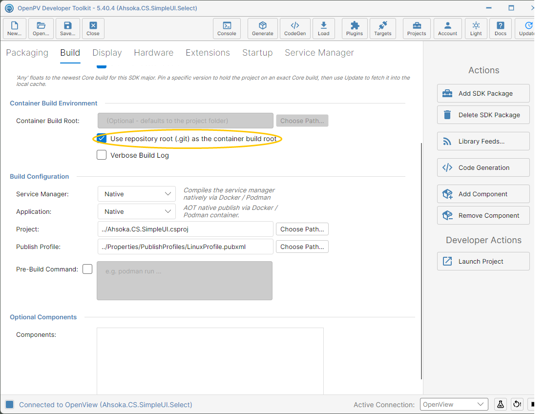Click Add Component action
The image size is (545, 414).
point(483,194)
